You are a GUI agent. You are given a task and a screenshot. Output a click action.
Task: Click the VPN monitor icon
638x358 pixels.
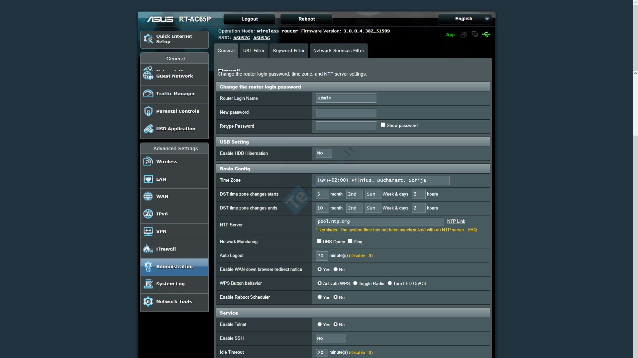(x=148, y=231)
